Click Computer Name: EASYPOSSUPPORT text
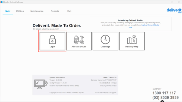182x102 pixels. click(104, 80)
